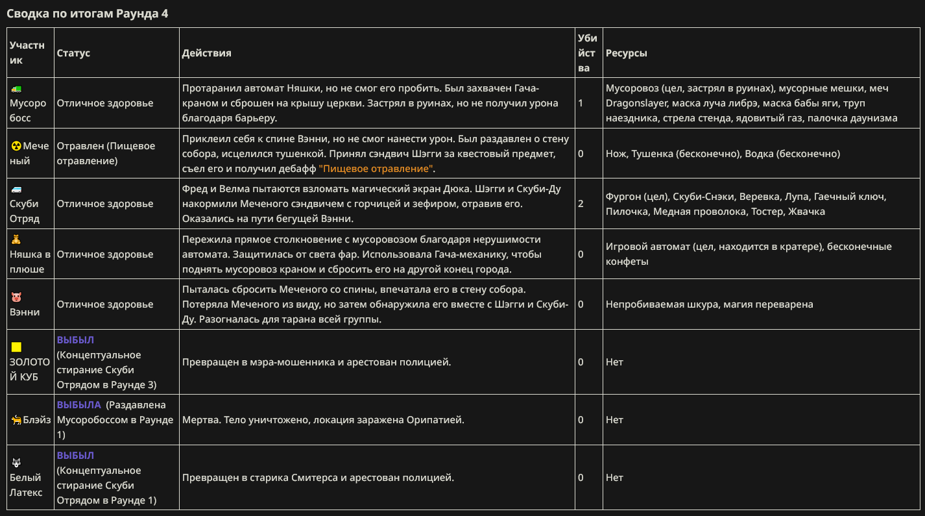
Task: Click the radiation emoji beside Меченый
Action: coord(16,146)
